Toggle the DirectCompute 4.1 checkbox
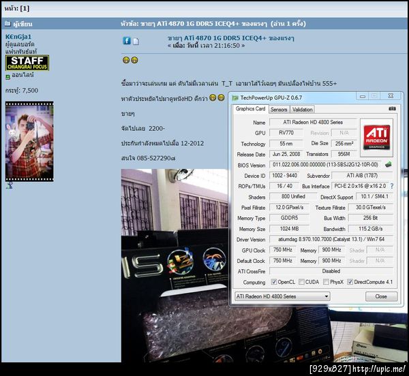Image resolution: width=409 pixels, height=376 pixels. (350, 282)
